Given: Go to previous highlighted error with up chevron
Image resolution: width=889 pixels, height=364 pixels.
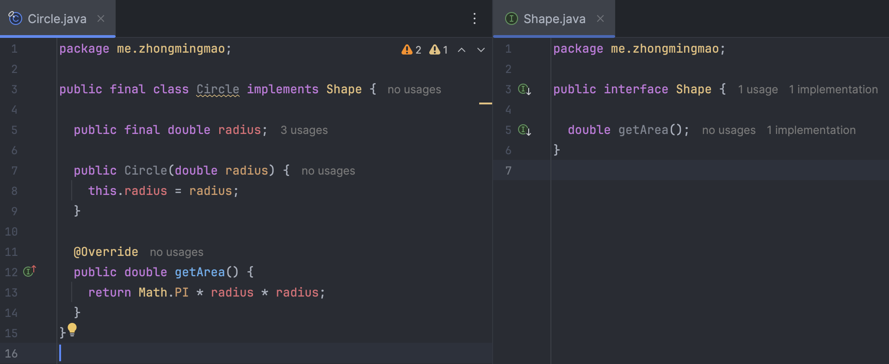Looking at the screenshot, I should pyautogui.click(x=462, y=50).
